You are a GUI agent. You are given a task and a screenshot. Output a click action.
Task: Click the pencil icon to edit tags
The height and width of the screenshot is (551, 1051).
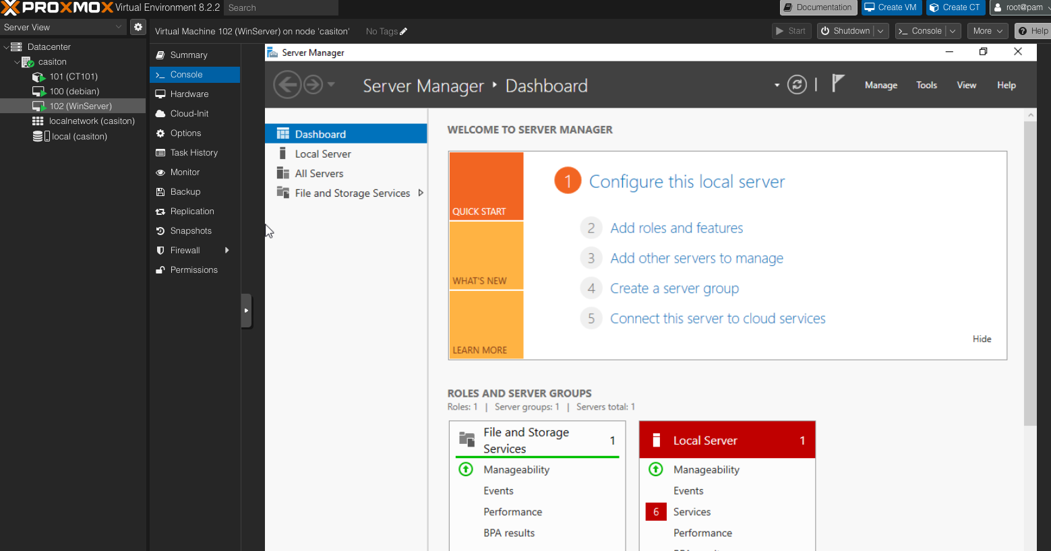[x=404, y=32]
